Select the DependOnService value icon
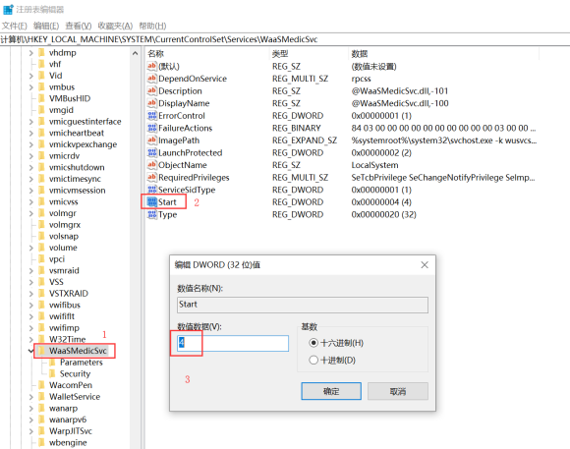Screen dimensions: 570x449 (x=151, y=79)
